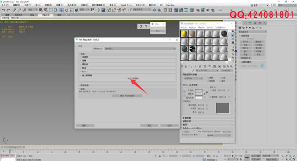Enable the 线框 wire checkbox
Image resolution: width=297 pixels, height=161 pixels.
click(x=208, y=78)
